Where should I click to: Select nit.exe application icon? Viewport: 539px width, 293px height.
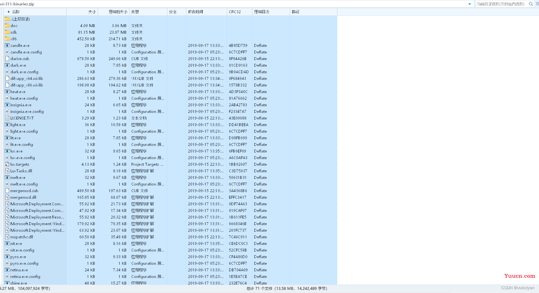[7, 243]
